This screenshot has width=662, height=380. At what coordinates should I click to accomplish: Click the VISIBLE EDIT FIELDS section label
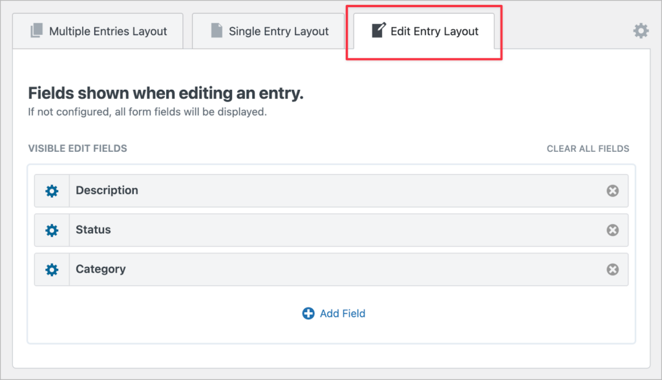pos(78,148)
